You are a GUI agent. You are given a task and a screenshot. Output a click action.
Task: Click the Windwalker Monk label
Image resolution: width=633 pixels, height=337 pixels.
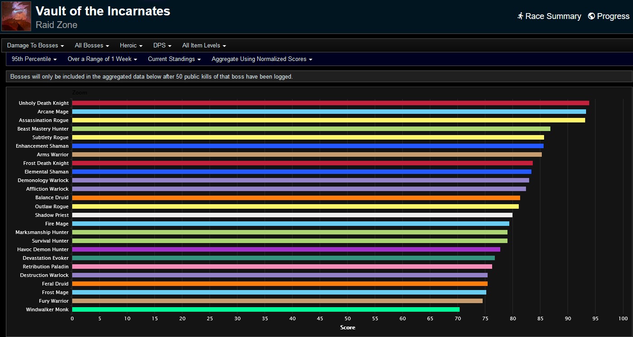(47, 309)
